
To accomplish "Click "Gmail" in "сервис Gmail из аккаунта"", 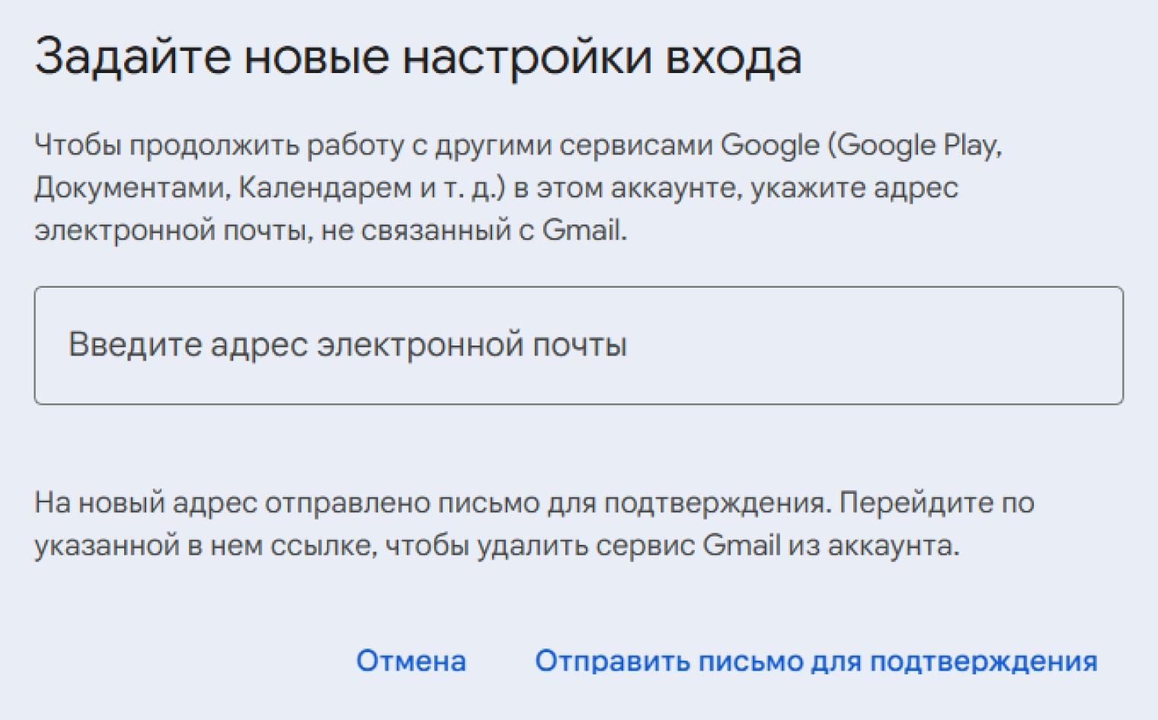I will (741, 546).
